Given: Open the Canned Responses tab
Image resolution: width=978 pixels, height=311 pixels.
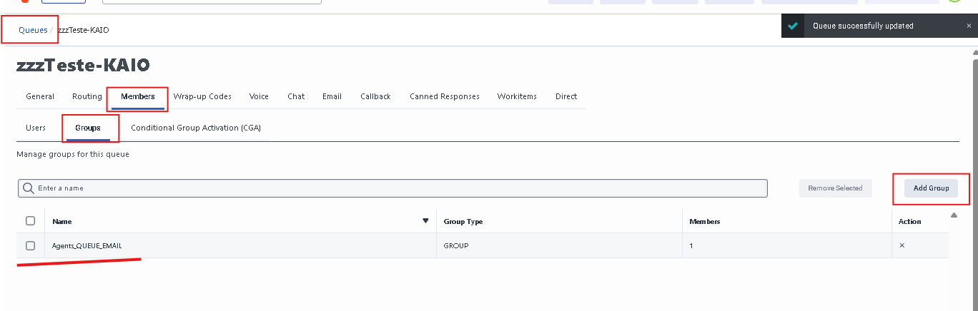Looking at the screenshot, I should pos(445,96).
